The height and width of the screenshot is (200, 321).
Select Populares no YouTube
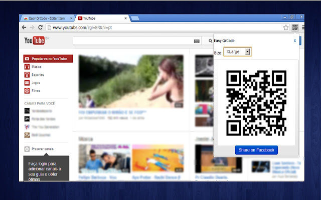(x=48, y=58)
